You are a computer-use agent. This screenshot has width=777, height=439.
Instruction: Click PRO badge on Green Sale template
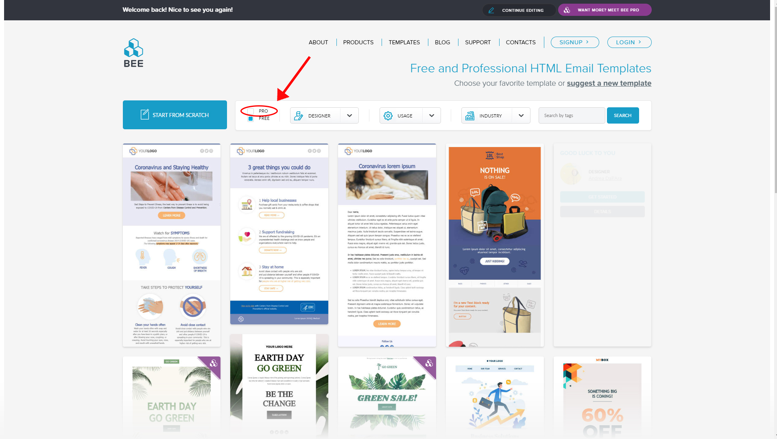point(429,363)
